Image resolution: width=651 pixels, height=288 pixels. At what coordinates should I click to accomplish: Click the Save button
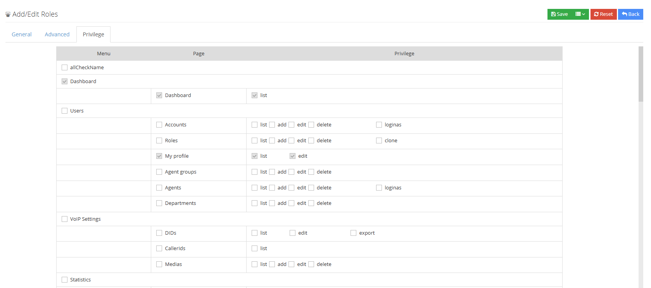coord(559,14)
